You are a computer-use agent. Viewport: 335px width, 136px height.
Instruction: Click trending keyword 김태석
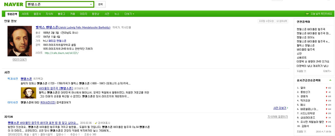pyautogui.click(x=305, y=126)
